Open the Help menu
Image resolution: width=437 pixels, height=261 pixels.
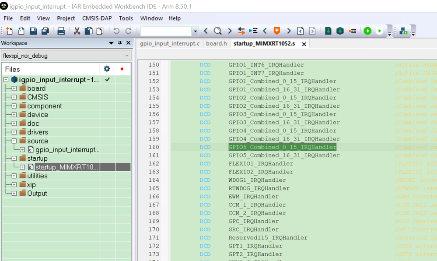pos(175,18)
